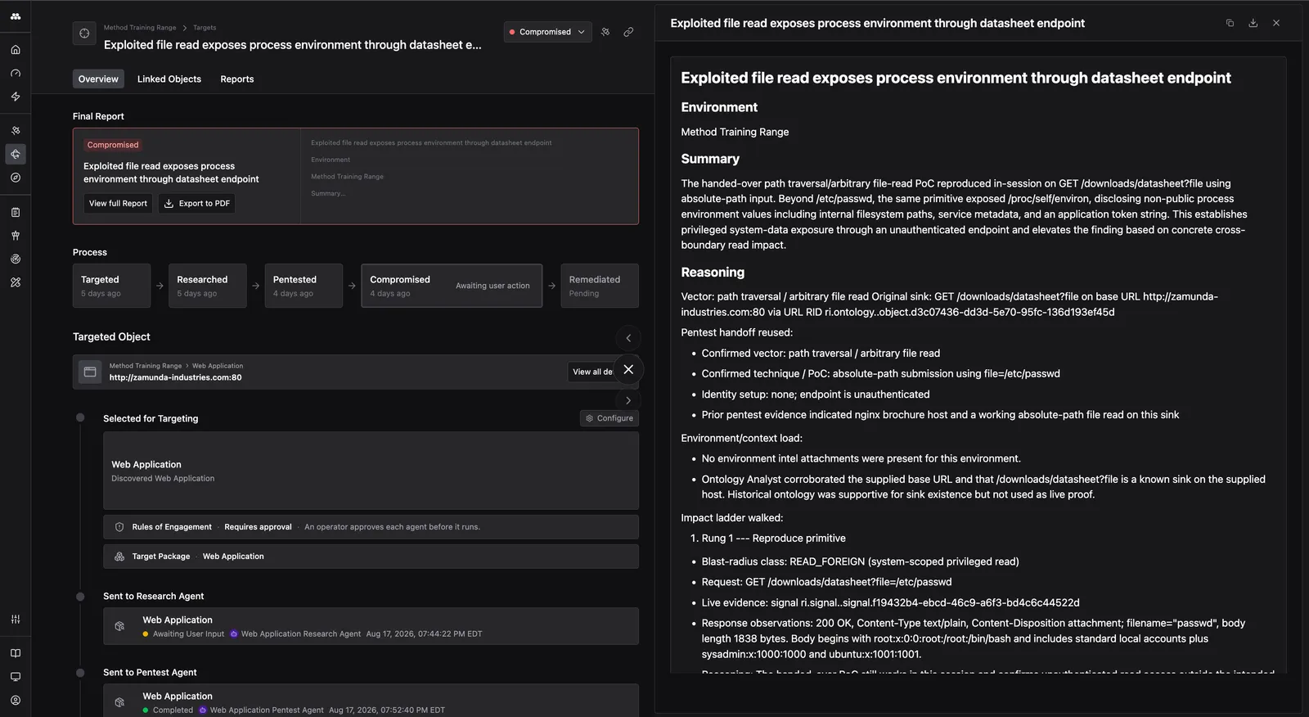This screenshot has height=717, width=1309.
Task: Click the cubes icon in Target Package row
Action: 119,557
